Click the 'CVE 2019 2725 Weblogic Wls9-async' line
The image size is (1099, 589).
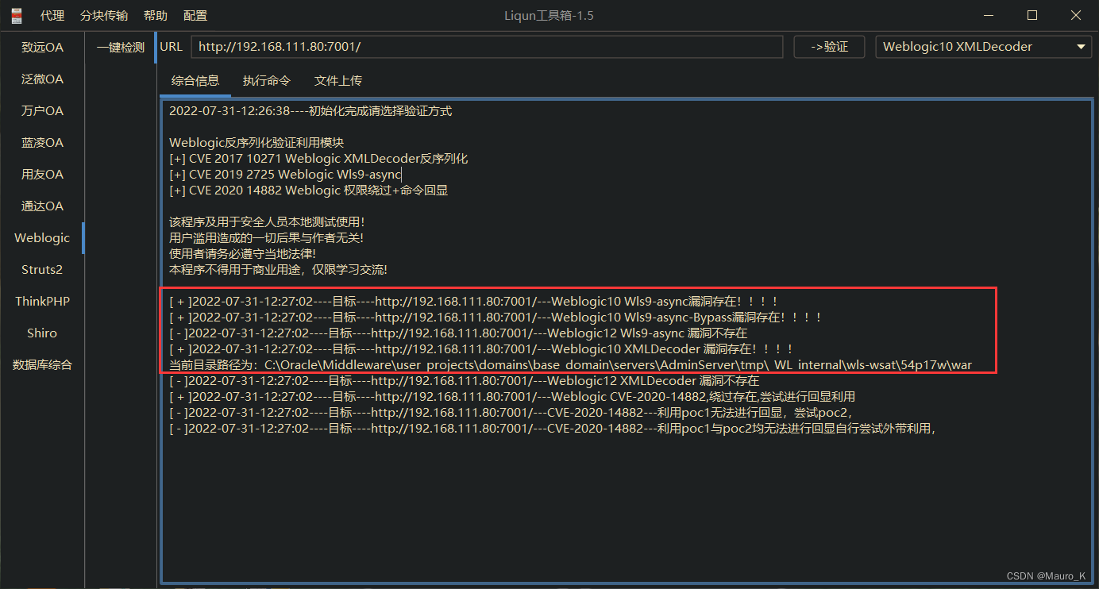point(285,175)
